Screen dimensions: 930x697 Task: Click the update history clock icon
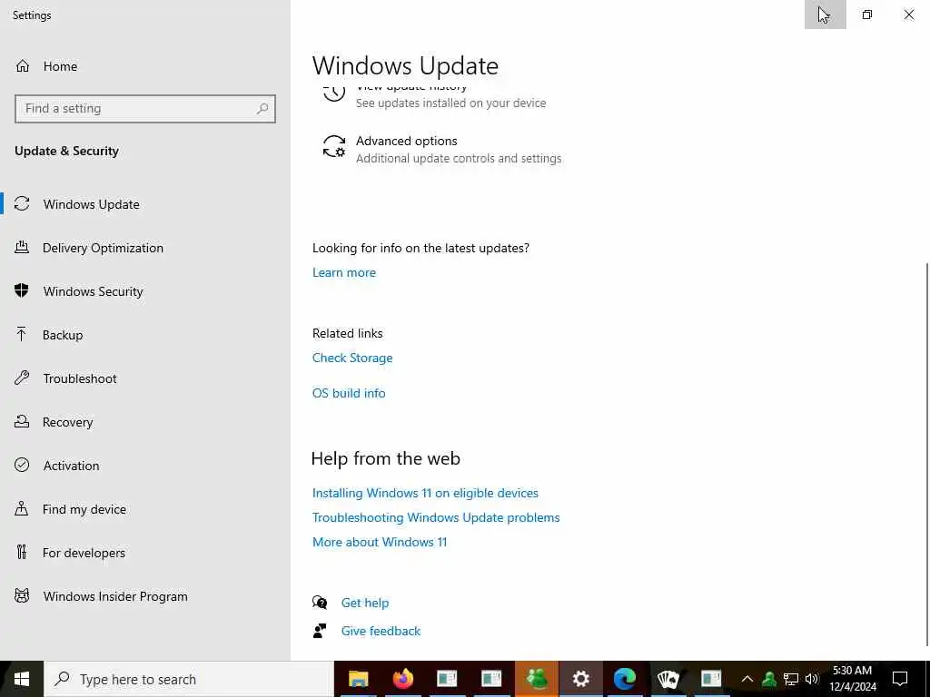(334, 93)
